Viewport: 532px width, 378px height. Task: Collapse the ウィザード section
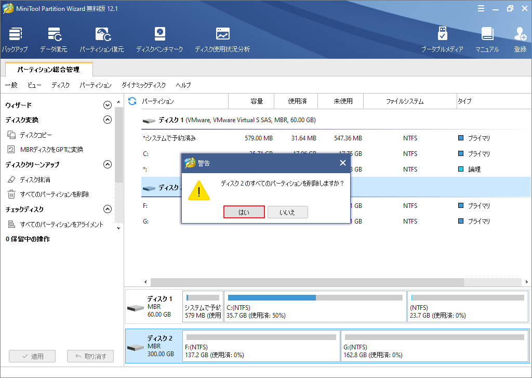108,105
